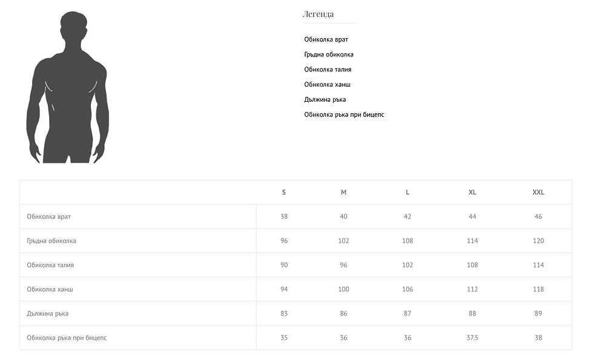Click the 'Дължина ръка' table row label

point(48,314)
